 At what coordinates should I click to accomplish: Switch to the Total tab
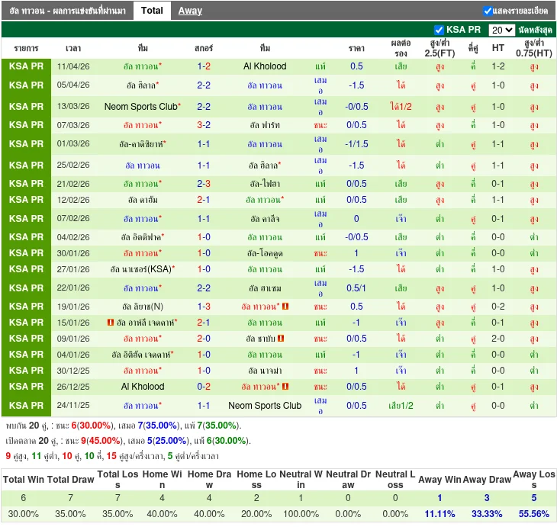[x=152, y=11]
